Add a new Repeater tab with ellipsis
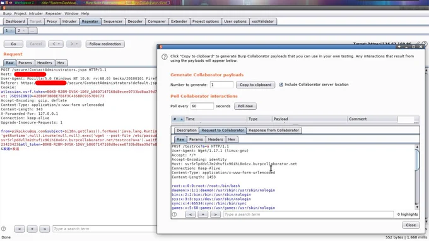429x241 pixels. (32, 31)
